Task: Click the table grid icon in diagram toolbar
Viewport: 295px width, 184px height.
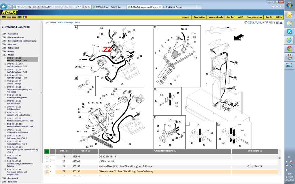Action: 277,22
